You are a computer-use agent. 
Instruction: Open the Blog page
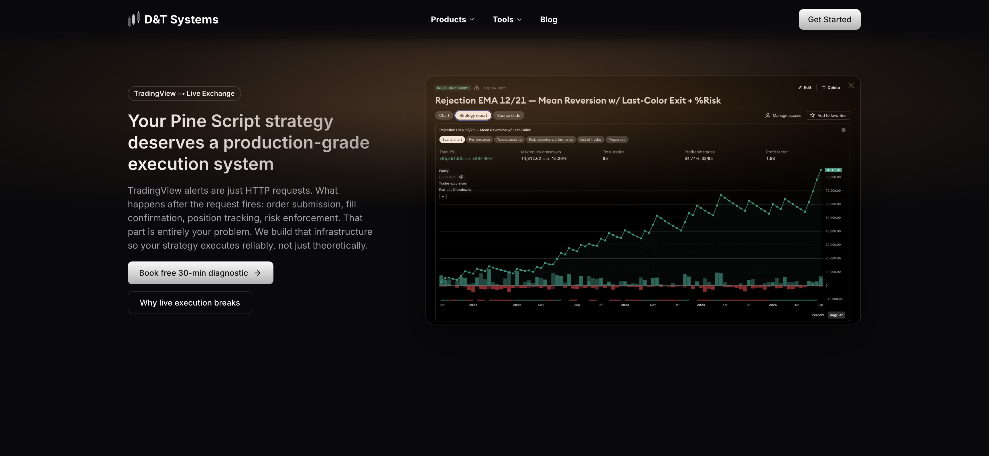(549, 19)
